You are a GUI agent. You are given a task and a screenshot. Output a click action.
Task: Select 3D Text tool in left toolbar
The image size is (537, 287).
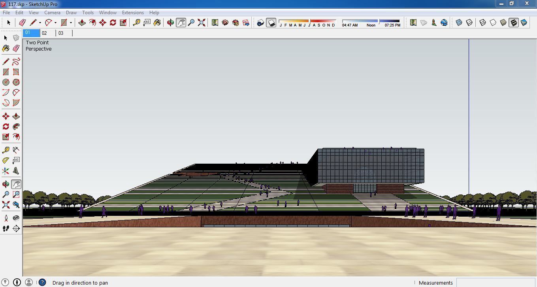tap(16, 171)
